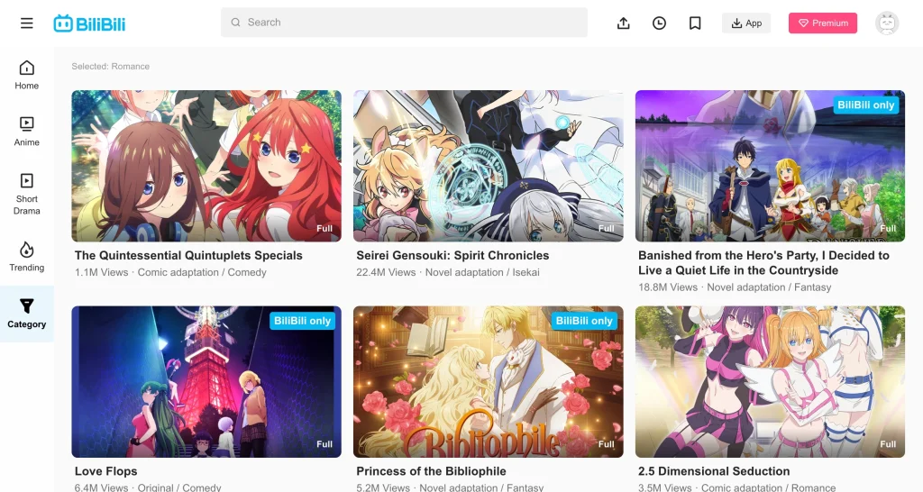Screen dimensions: 923x492
Task: Click '22.4M Views · Novel adaptation / Isekai'
Action: 448,272
